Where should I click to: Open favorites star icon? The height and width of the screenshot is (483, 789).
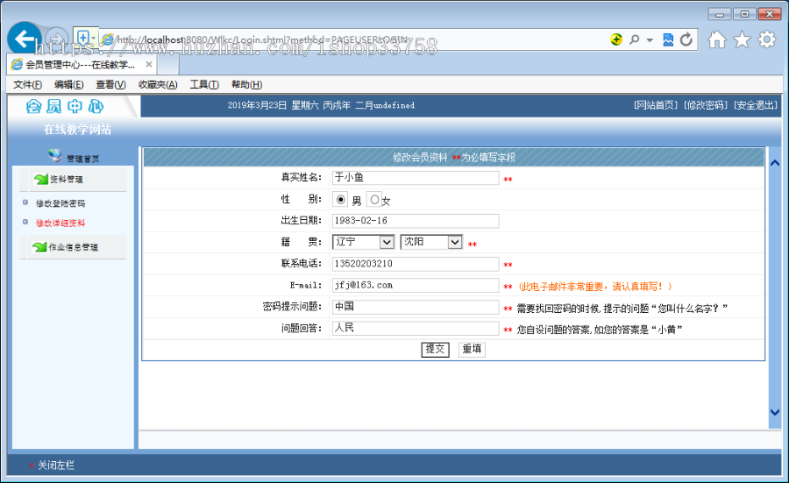(742, 39)
